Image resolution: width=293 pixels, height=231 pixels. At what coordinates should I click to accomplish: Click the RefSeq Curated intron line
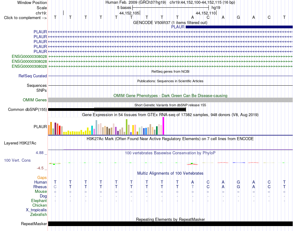(171, 76)
